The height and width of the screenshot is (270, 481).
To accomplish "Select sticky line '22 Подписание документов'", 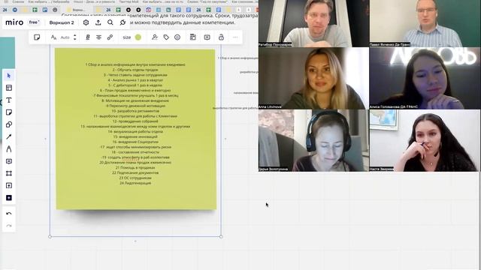I will (135, 172).
